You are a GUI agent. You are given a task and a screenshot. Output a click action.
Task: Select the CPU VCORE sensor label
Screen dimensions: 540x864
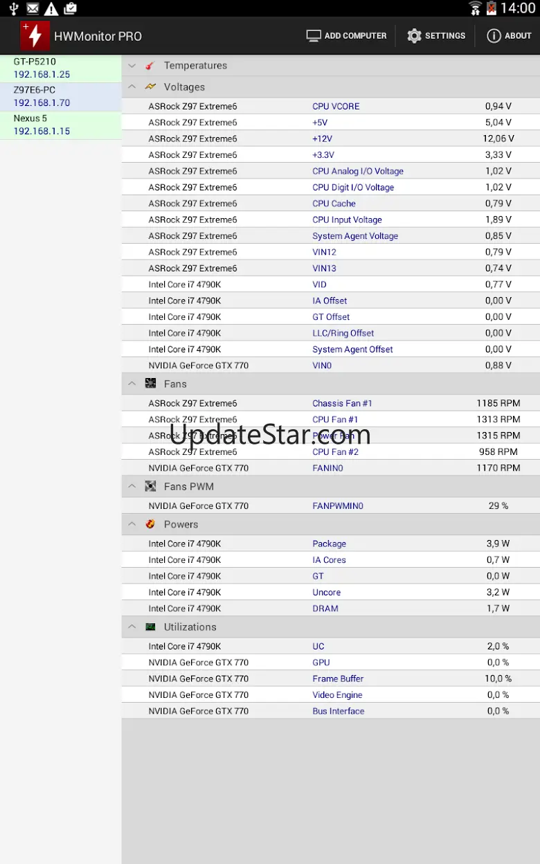pyautogui.click(x=336, y=107)
